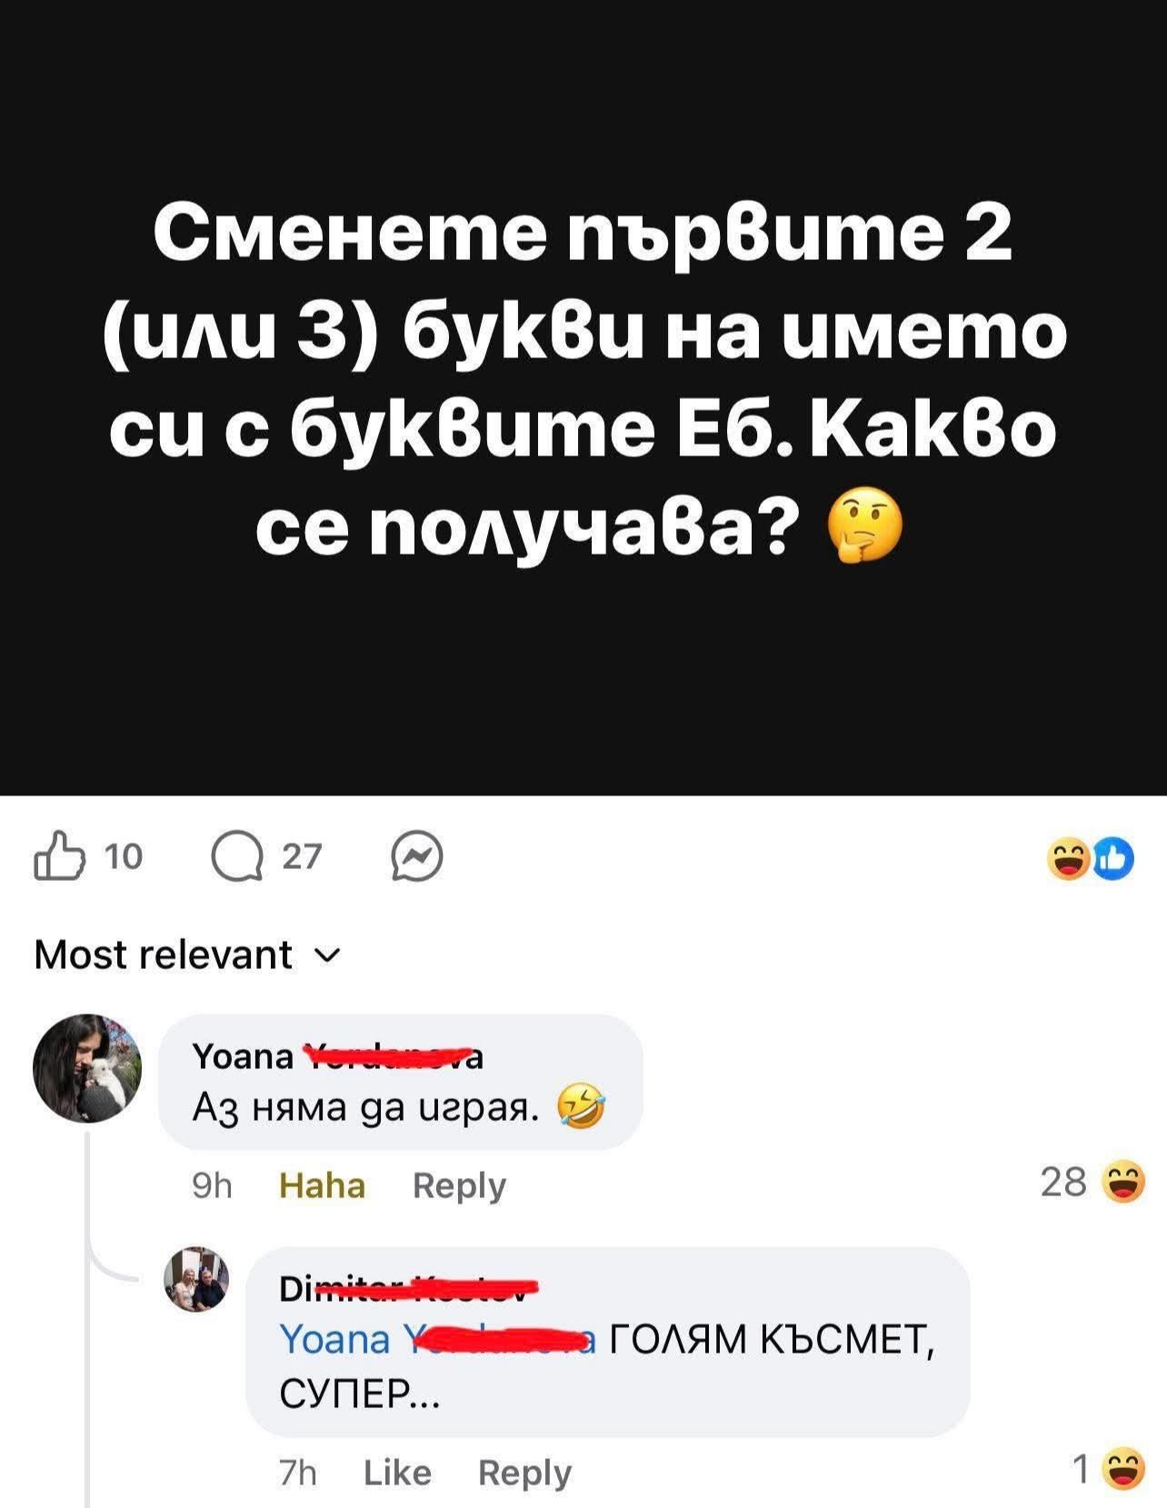Tap the thumbs-up Like icon on post

59,856
